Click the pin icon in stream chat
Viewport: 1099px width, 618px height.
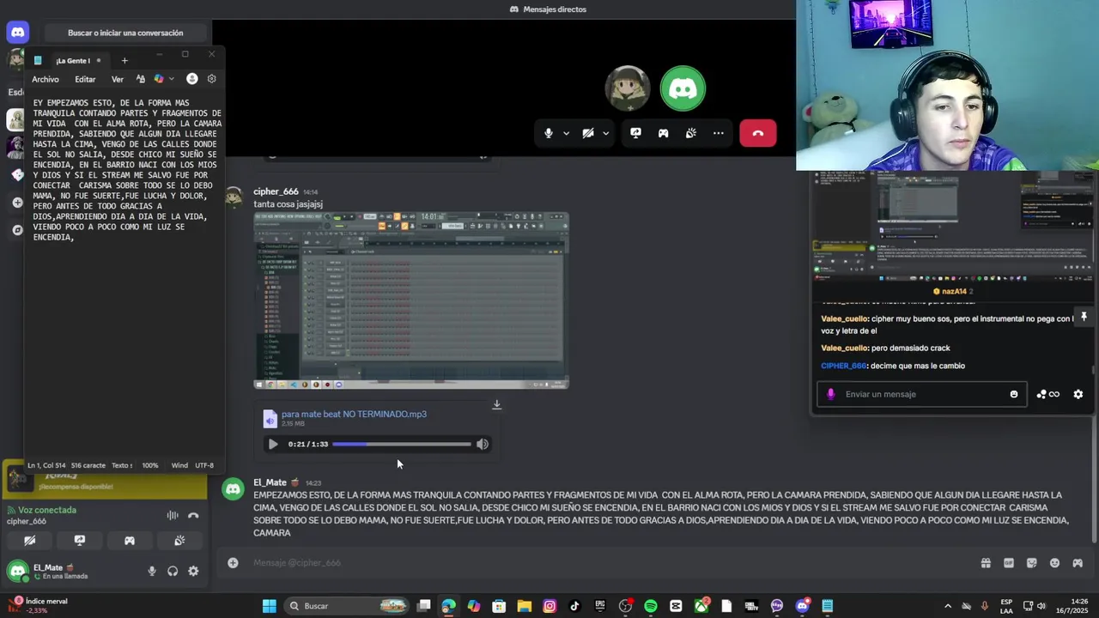point(1084,317)
